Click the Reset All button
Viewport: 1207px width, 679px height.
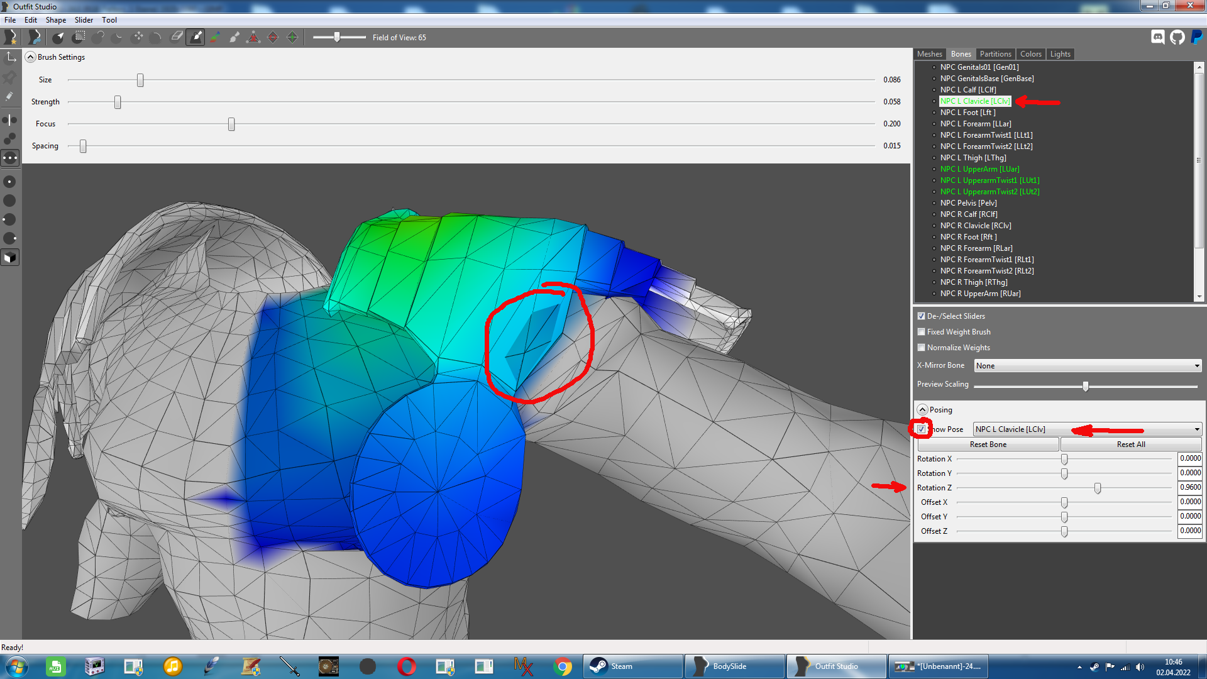pos(1131,444)
